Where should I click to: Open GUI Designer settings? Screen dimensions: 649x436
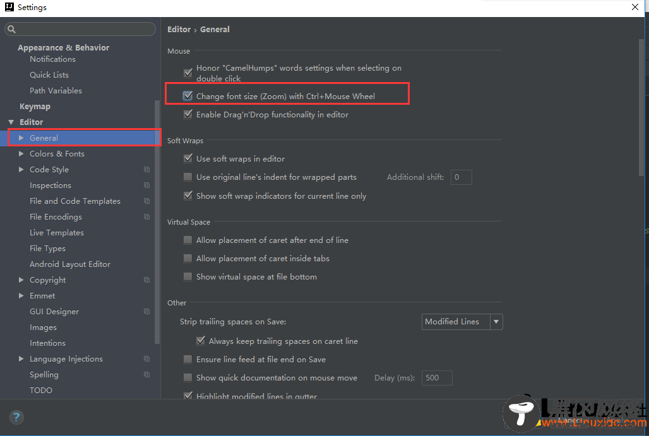tap(54, 311)
